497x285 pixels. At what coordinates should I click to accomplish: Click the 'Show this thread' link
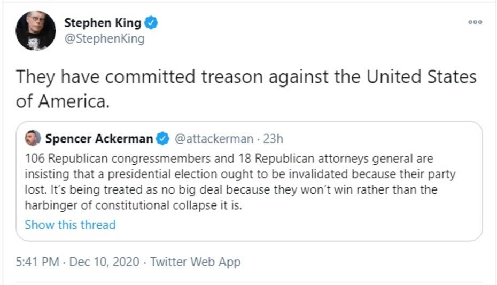pos(70,225)
